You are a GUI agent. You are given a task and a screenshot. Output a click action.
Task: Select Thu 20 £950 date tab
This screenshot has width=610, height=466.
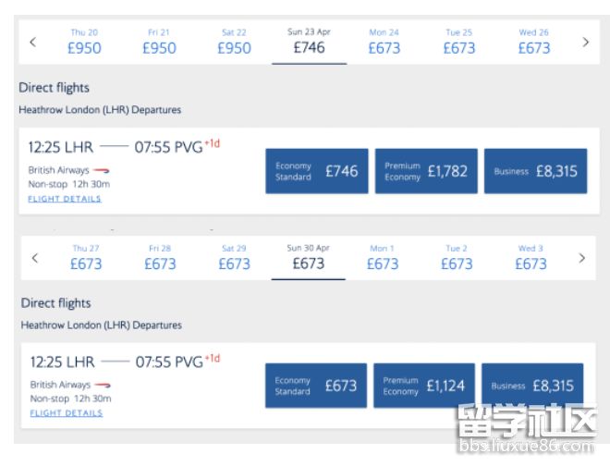(x=84, y=42)
